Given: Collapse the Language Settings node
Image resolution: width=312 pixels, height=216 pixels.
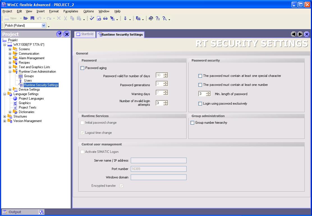Looking at the screenshot, I should pos(4,94).
